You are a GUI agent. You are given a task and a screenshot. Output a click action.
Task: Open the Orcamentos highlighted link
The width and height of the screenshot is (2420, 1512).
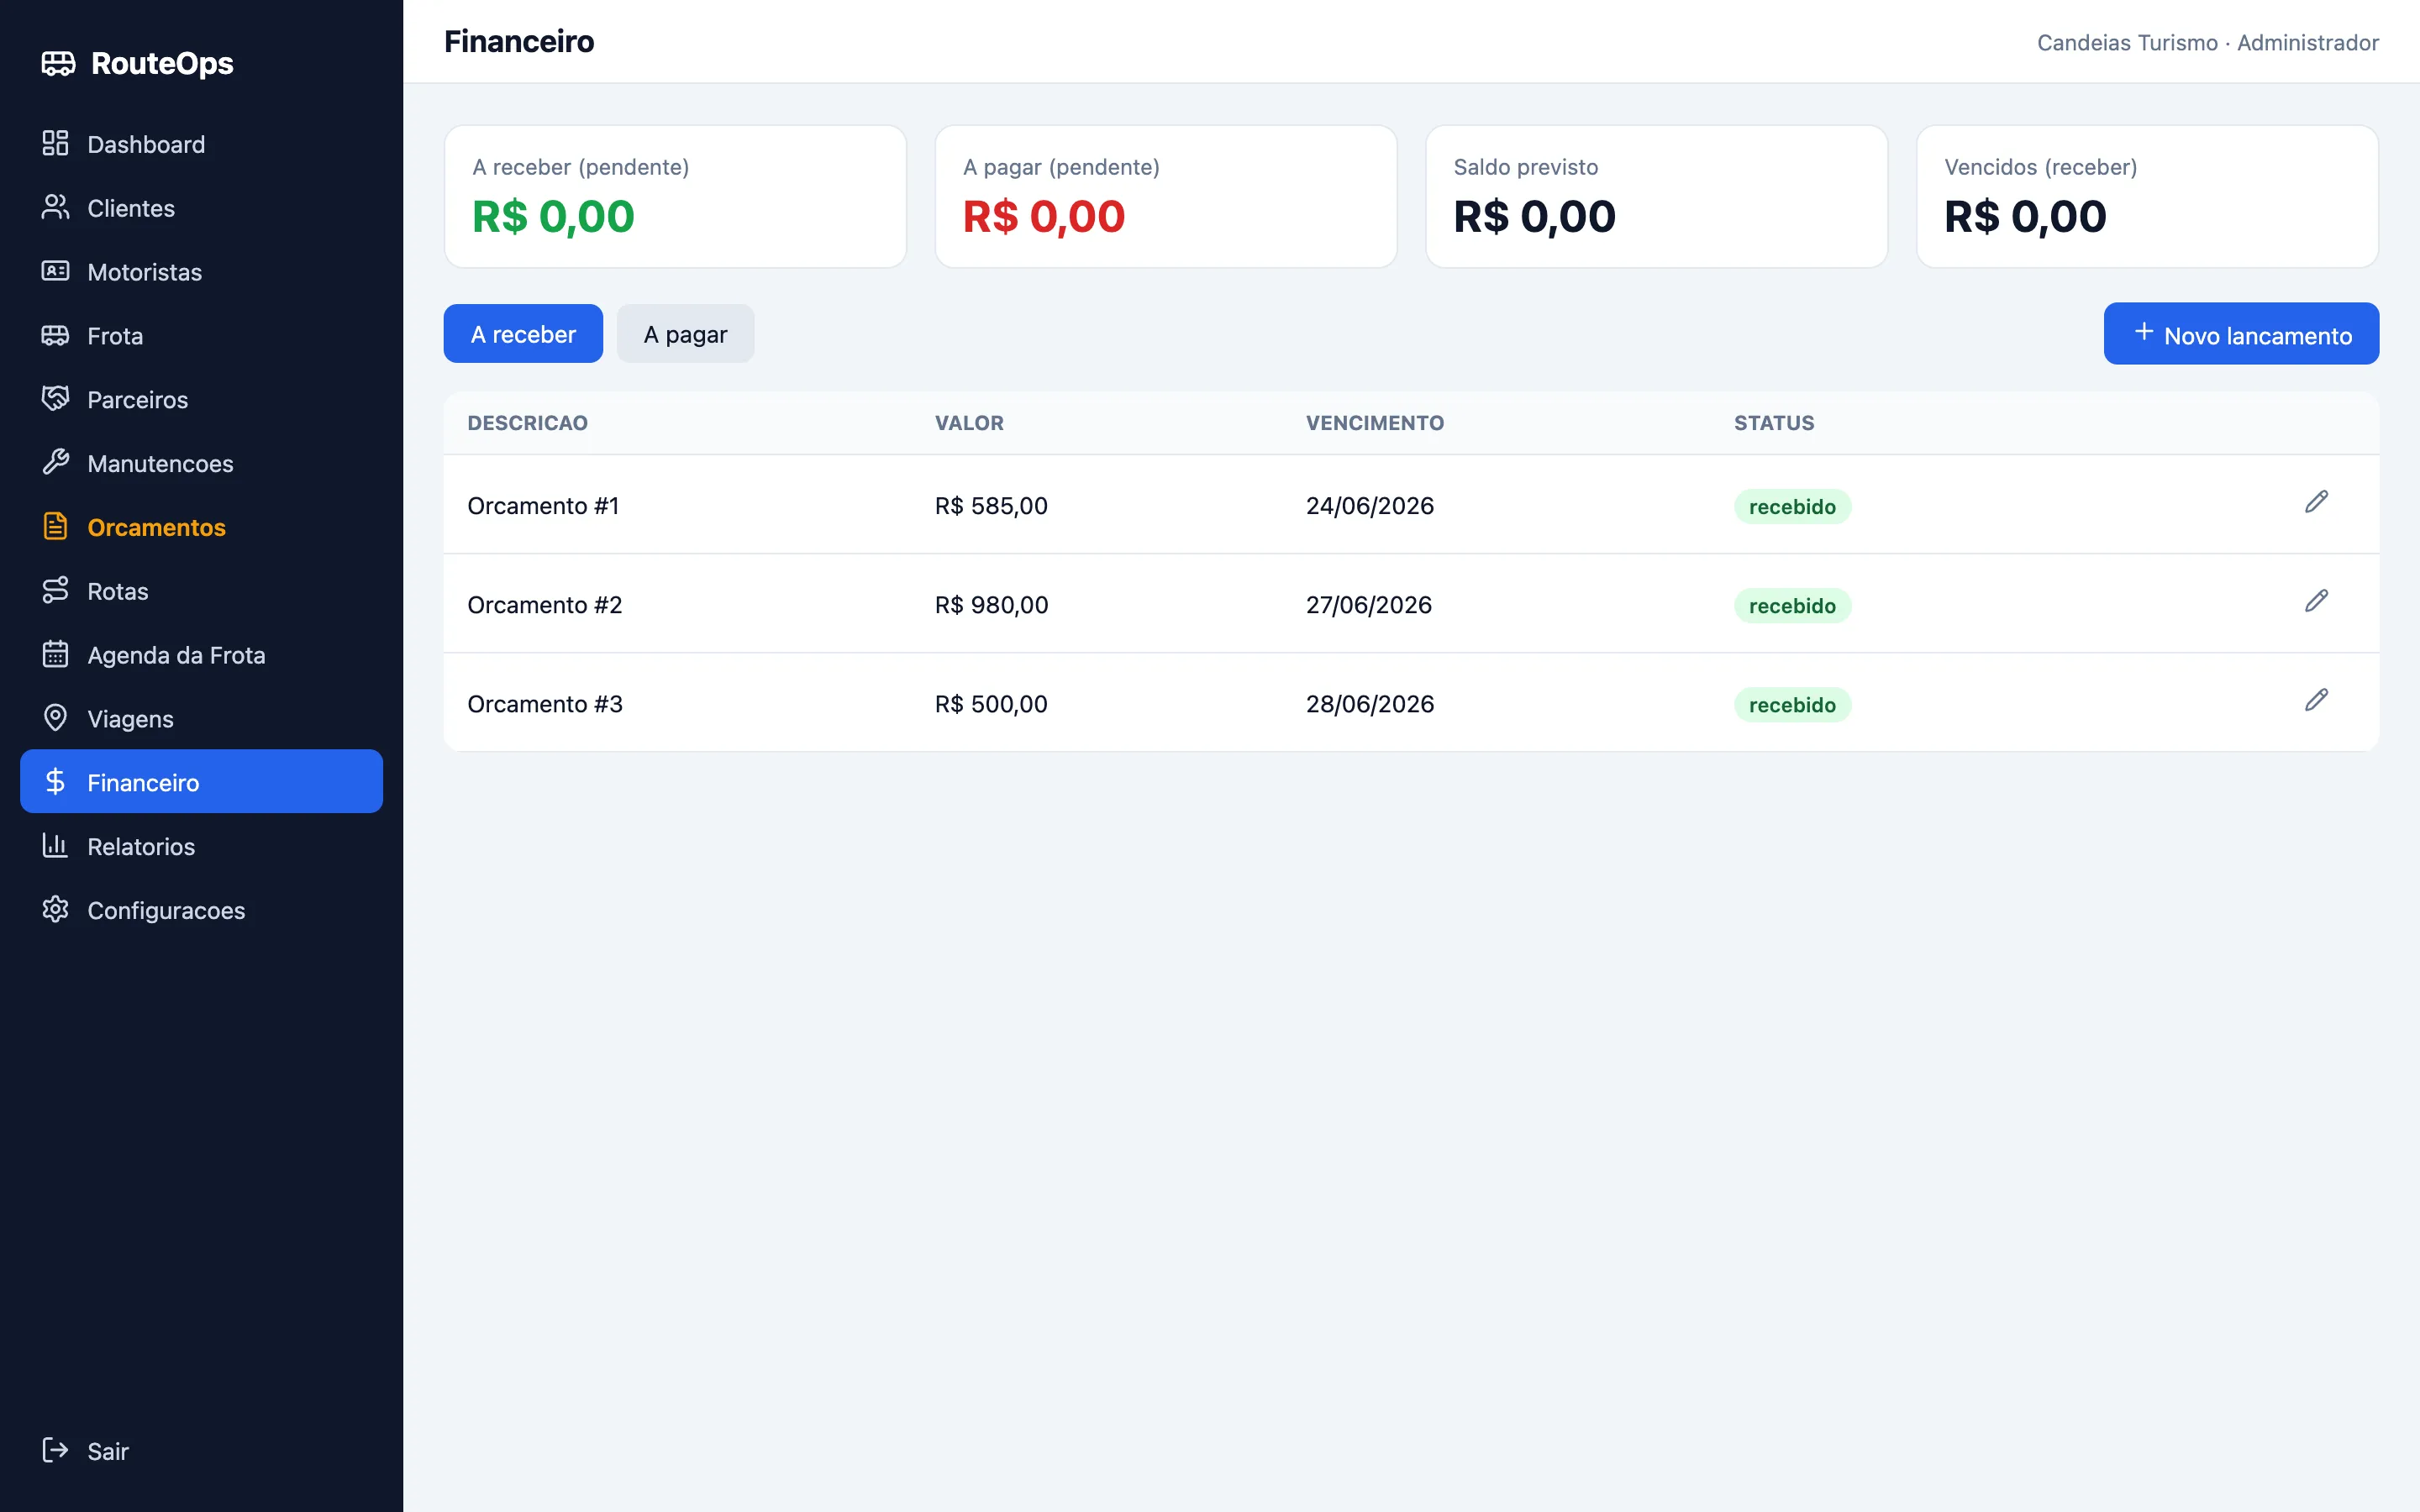tap(156, 527)
